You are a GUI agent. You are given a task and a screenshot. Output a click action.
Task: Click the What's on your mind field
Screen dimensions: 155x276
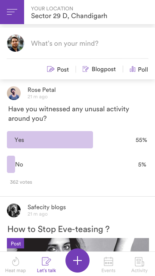[65, 43]
